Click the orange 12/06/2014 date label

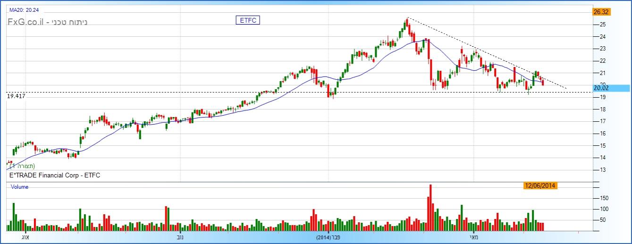coord(540,186)
